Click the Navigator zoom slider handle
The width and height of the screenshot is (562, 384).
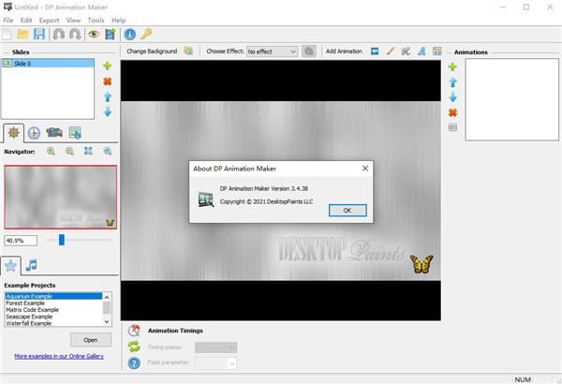point(62,240)
